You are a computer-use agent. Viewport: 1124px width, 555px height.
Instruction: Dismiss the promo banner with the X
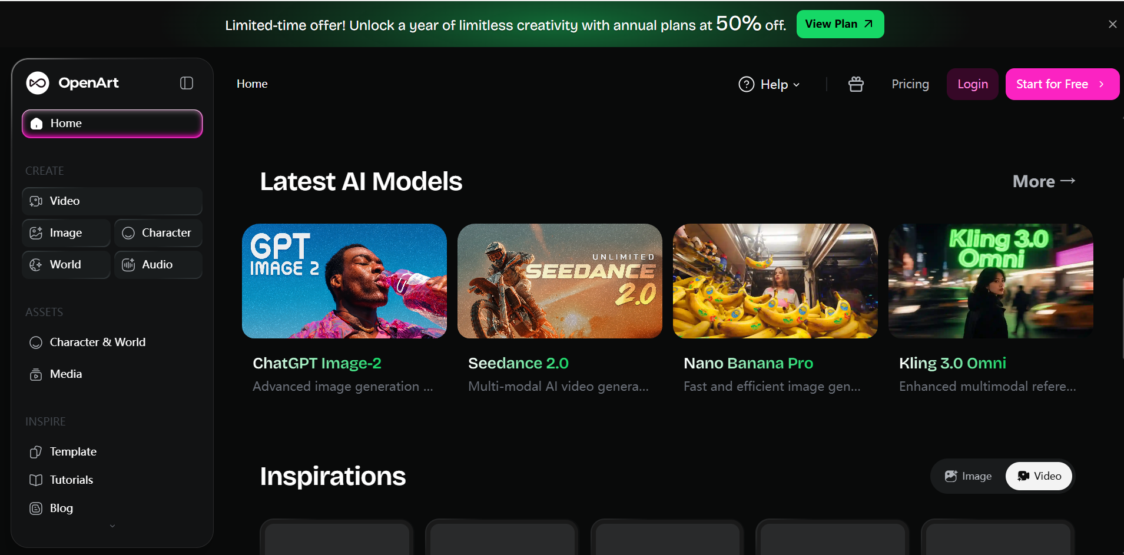point(1113,24)
